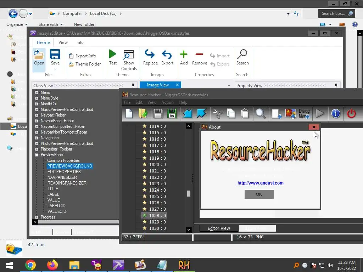Open the File menu in Resource Hacker
The image size is (363, 272).
pyautogui.click(x=127, y=102)
